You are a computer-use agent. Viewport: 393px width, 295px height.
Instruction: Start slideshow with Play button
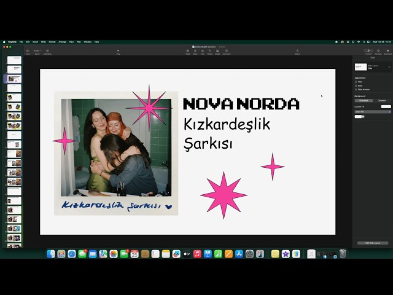[x=118, y=52]
